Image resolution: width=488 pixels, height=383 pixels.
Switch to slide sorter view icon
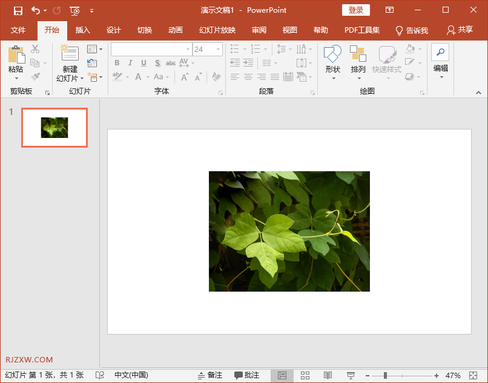pos(305,375)
